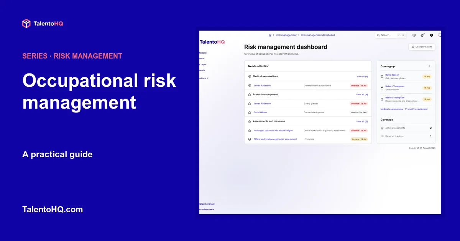
Task: View all (4) Protective equipment
Action: [362, 94]
